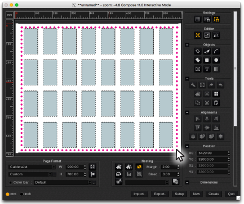Select the mm unit radio button

pos(7,194)
